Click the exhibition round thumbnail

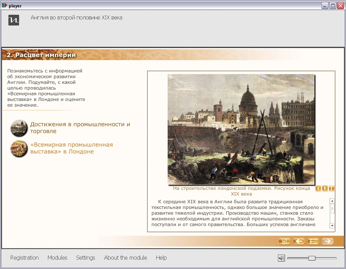(x=19, y=148)
